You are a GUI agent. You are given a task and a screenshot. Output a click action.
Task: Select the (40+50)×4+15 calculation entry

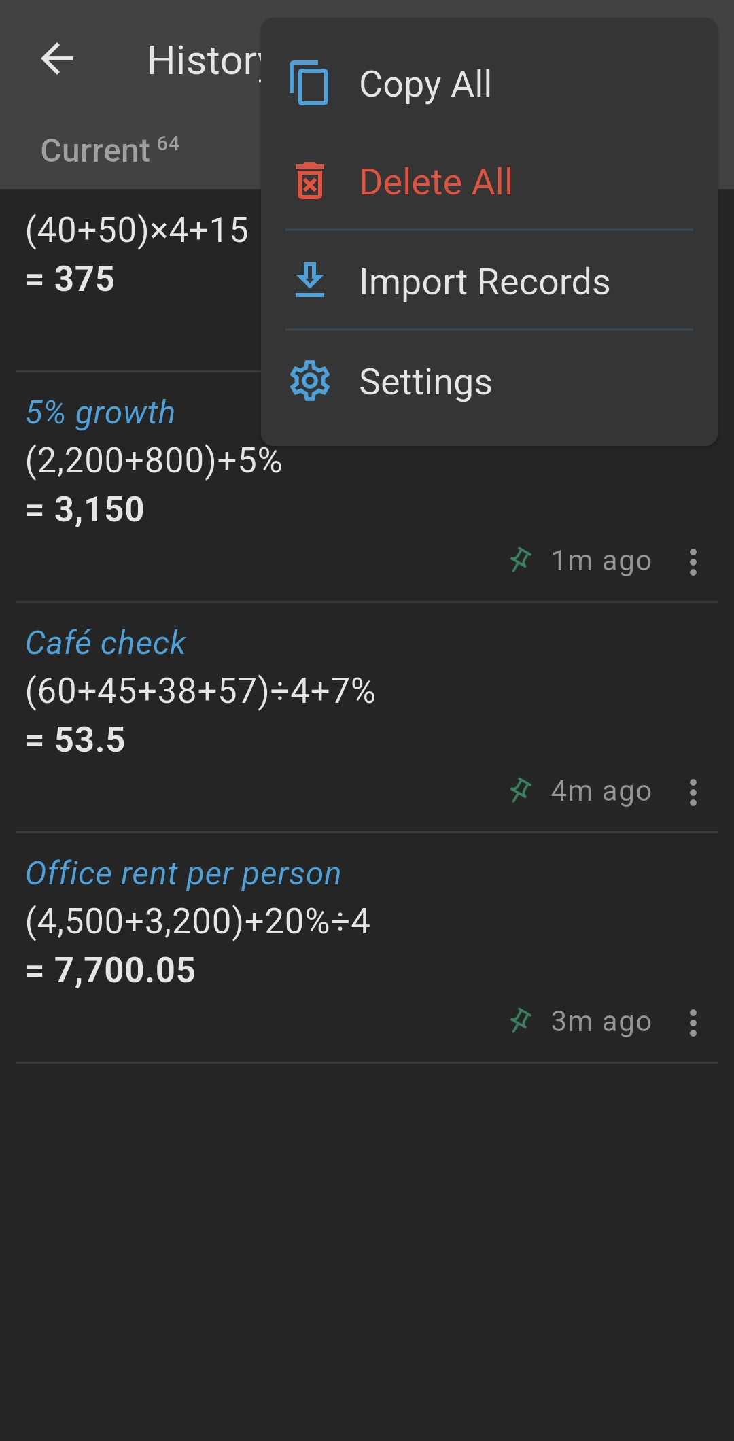(x=137, y=253)
